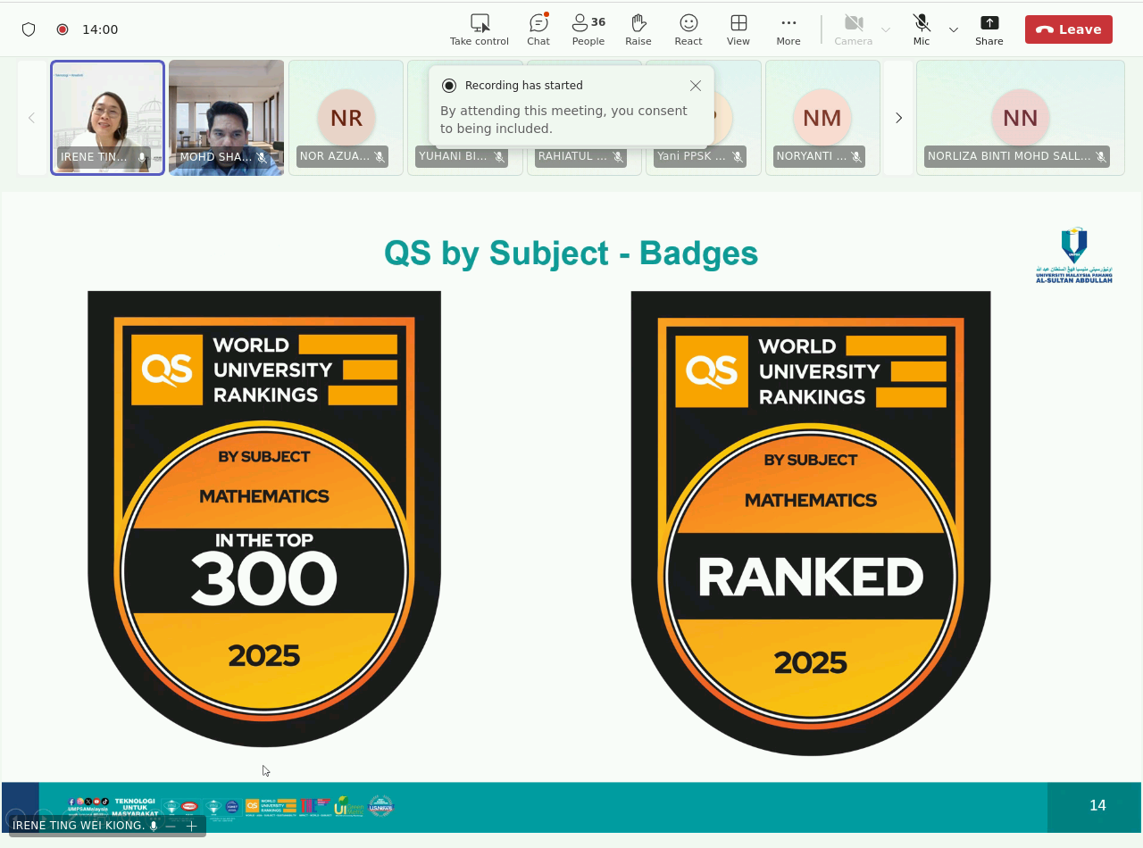Click the meeting timer 14:00
1143x848 pixels.
pyautogui.click(x=100, y=29)
